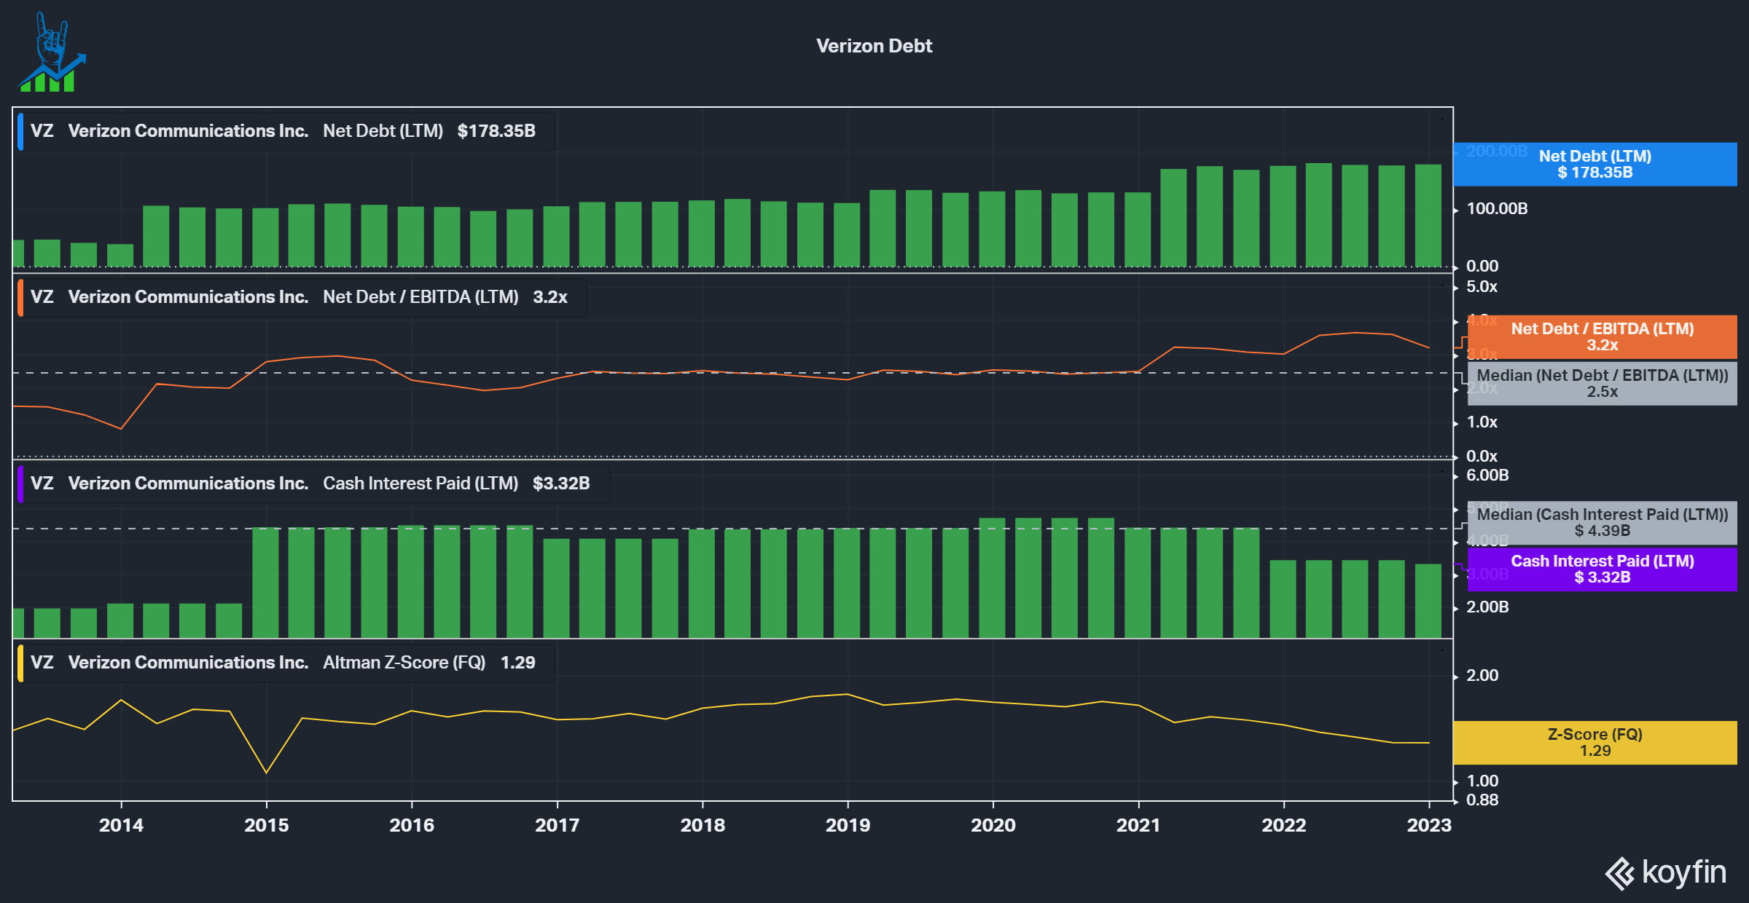This screenshot has width=1749, height=903.
Task: Select the Altman Z-Score 1.29 legend
Action: click(x=285, y=663)
